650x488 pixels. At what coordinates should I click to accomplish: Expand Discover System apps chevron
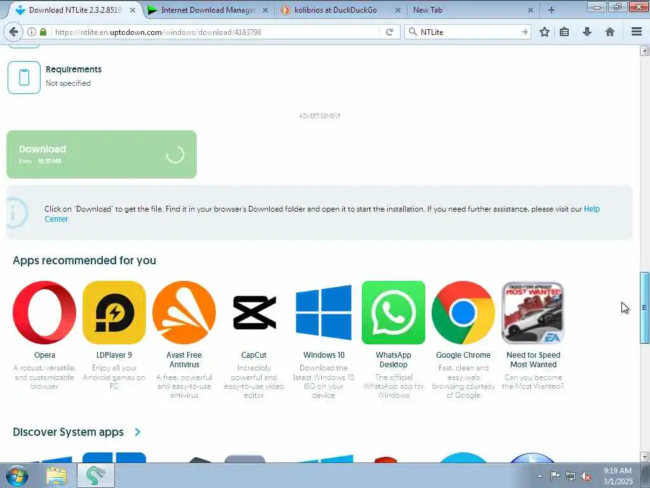click(x=138, y=432)
